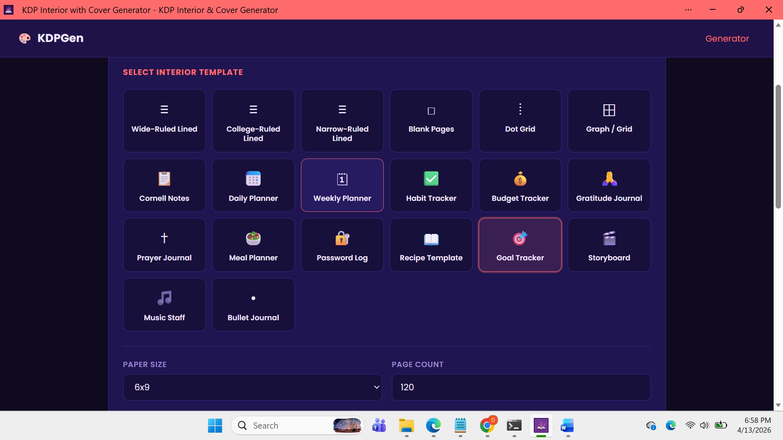
Task: Click the KDPGen brand name
Action: point(60,38)
